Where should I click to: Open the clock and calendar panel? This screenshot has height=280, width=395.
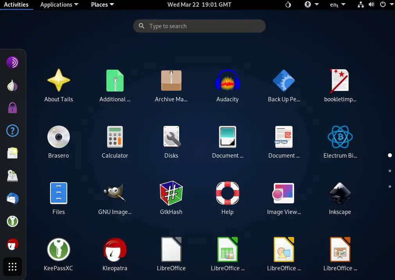click(199, 5)
